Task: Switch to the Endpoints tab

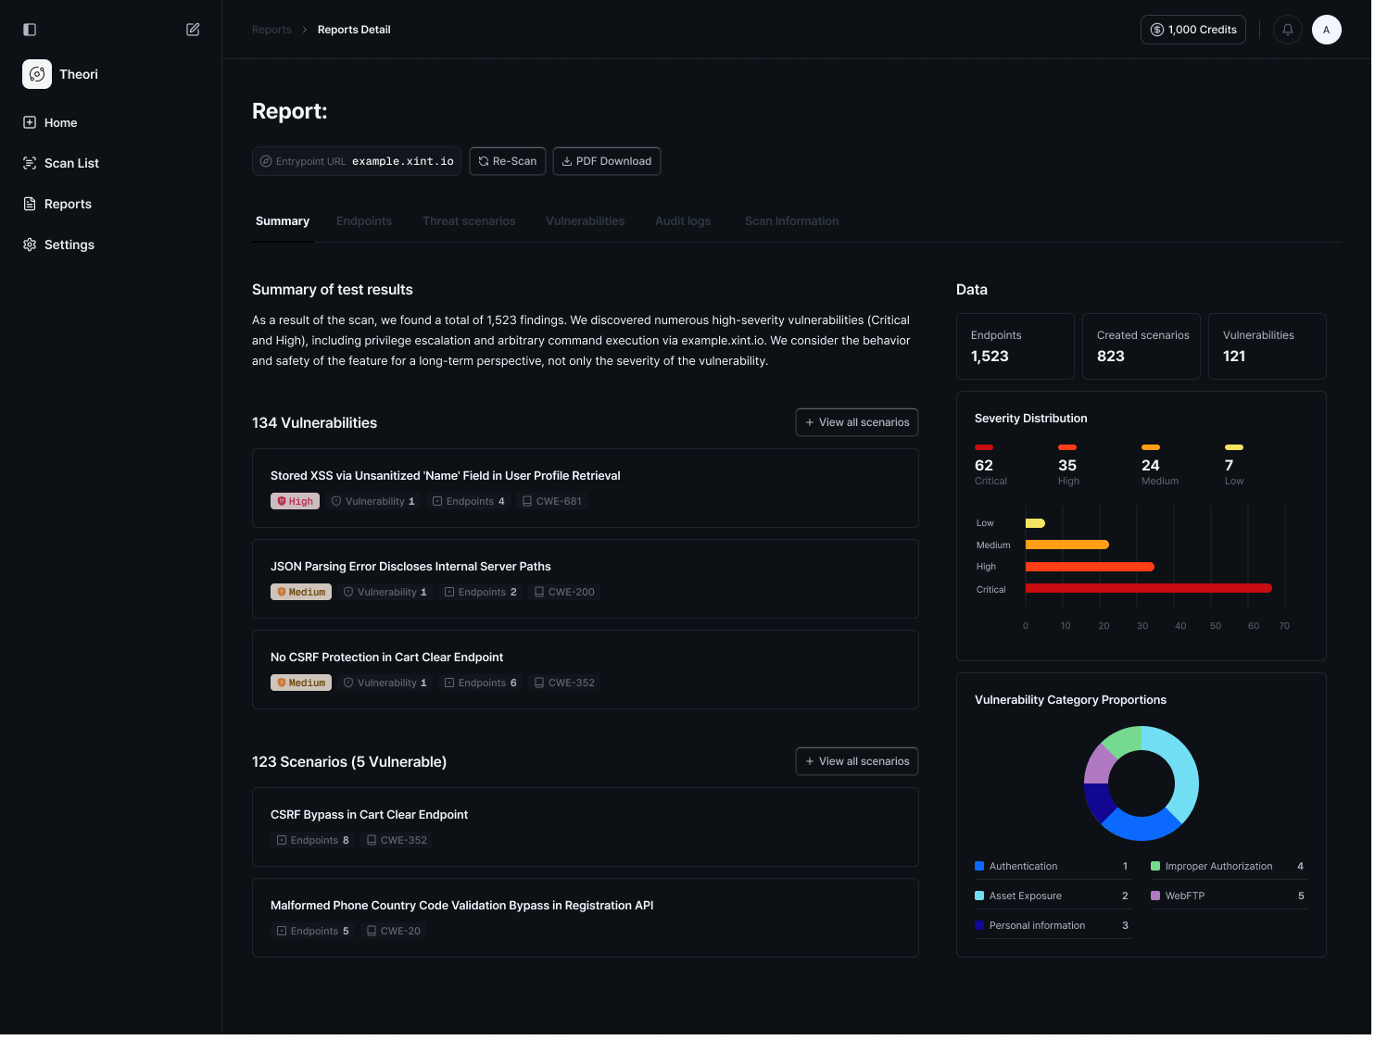Action: click(363, 221)
